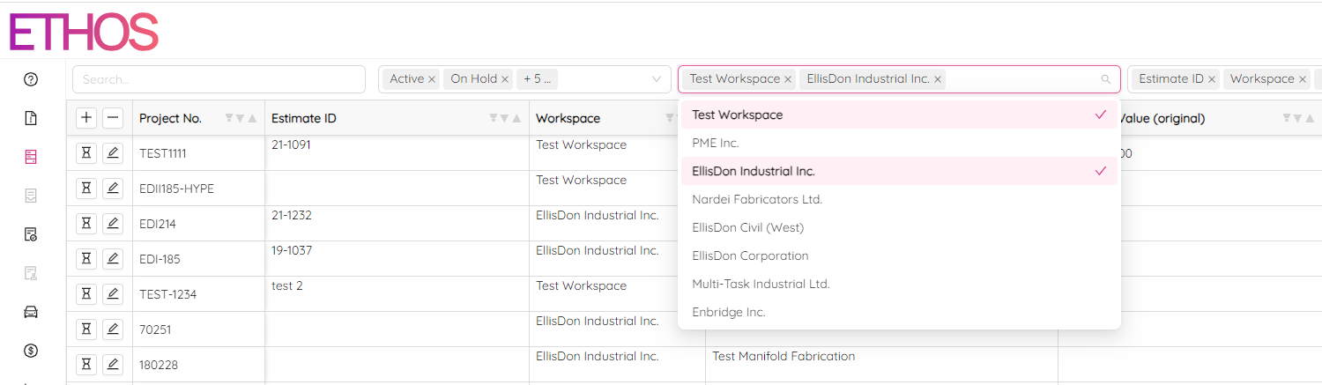The image size is (1322, 385).
Task: Remove the EllisDon Industrial Inc. tag
Action: (x=938, y=79)
